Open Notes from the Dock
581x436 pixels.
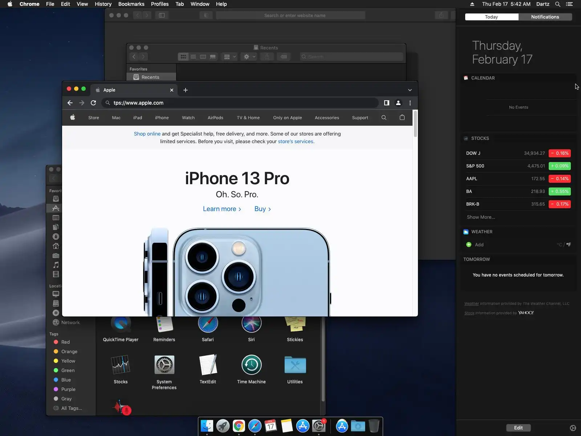pyautogui.click(x=287, y=426)
